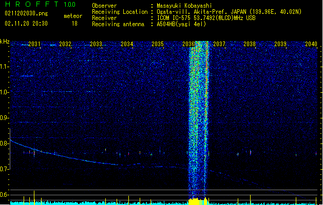Screen dimensions: 323x205
Task: Click the meteor count value 18
Action: (x=74, y=24)
